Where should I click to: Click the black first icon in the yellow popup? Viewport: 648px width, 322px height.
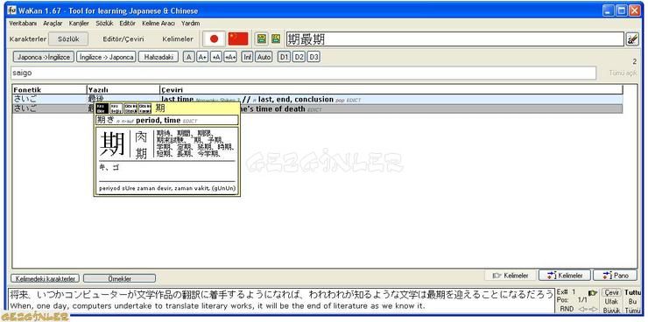[x=102, y=108]
